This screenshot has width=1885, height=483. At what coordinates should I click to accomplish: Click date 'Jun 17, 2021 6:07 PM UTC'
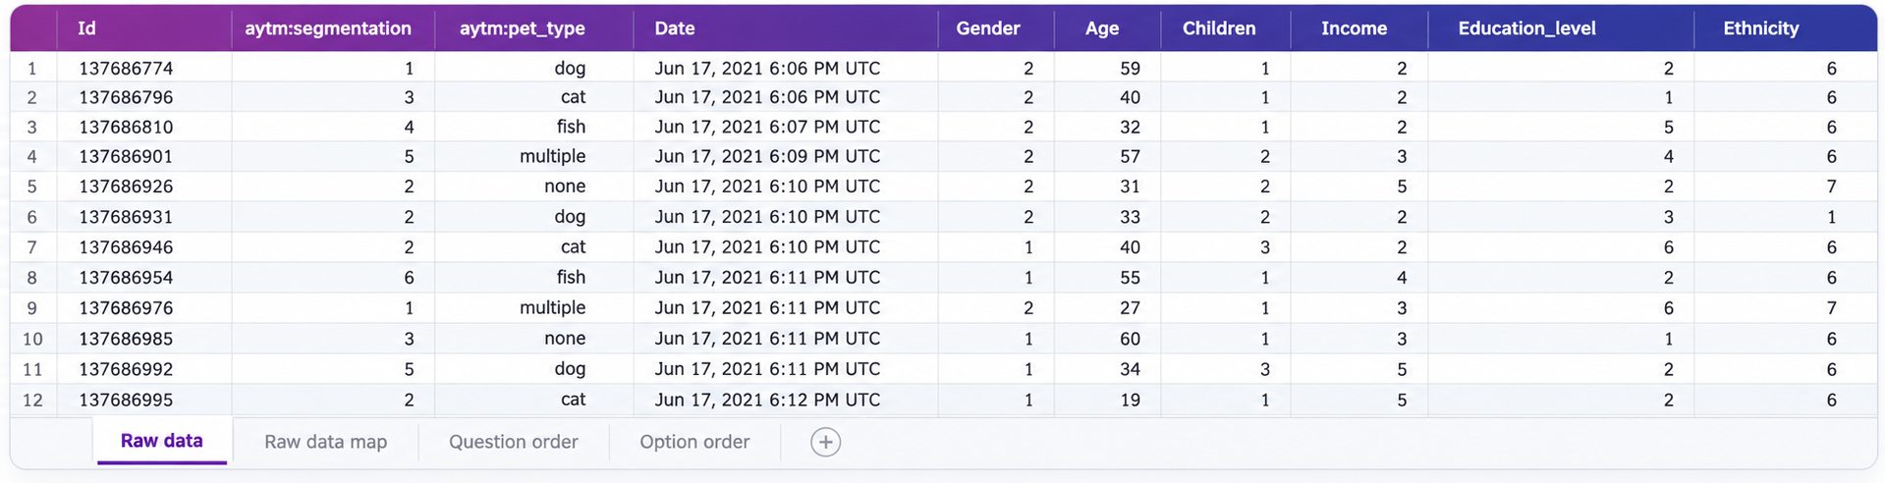767,127
